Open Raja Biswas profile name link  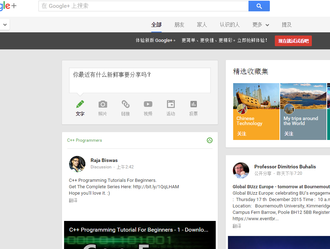coord(104,161)
